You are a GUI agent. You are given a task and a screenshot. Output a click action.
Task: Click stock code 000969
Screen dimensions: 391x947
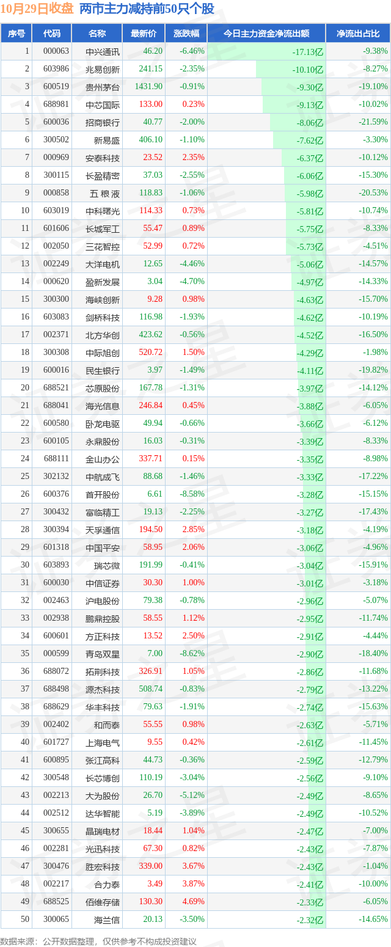[56, 158]
